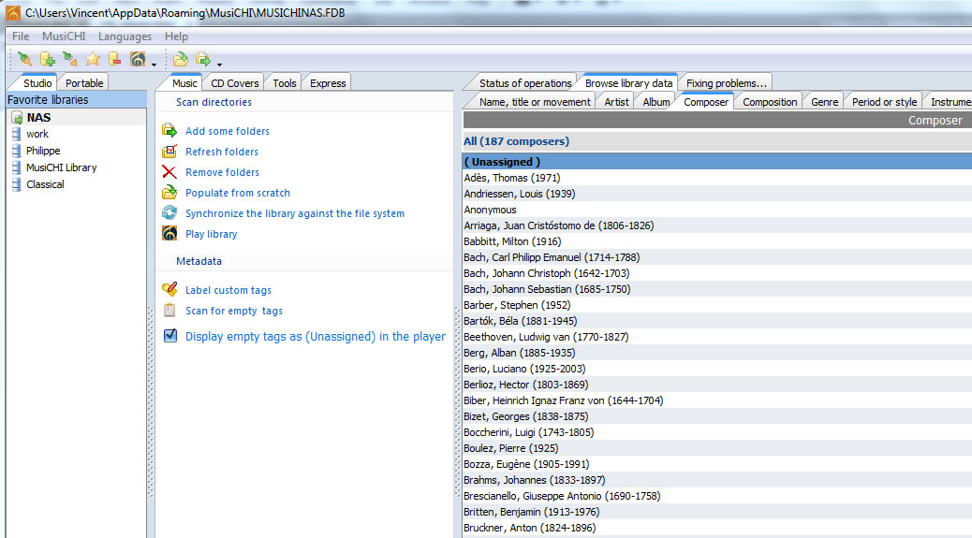The image size is (972, 538).
Task: Switch to the CD Covers tab
Action: 235,83
